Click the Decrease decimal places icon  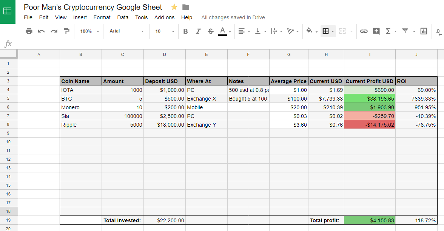[x=439, y=32]
